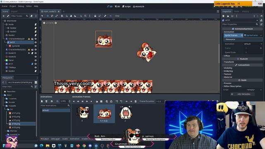Click the lock selected node icon
The height and width of the screenshot is (149, 265).
95,16
